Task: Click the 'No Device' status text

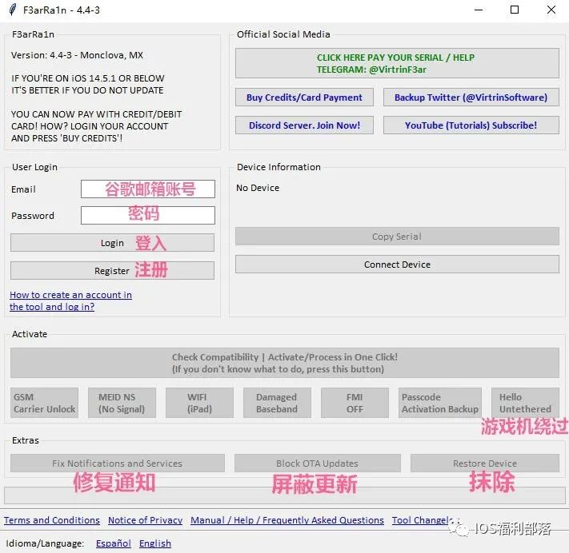Action: click(258, 188)
